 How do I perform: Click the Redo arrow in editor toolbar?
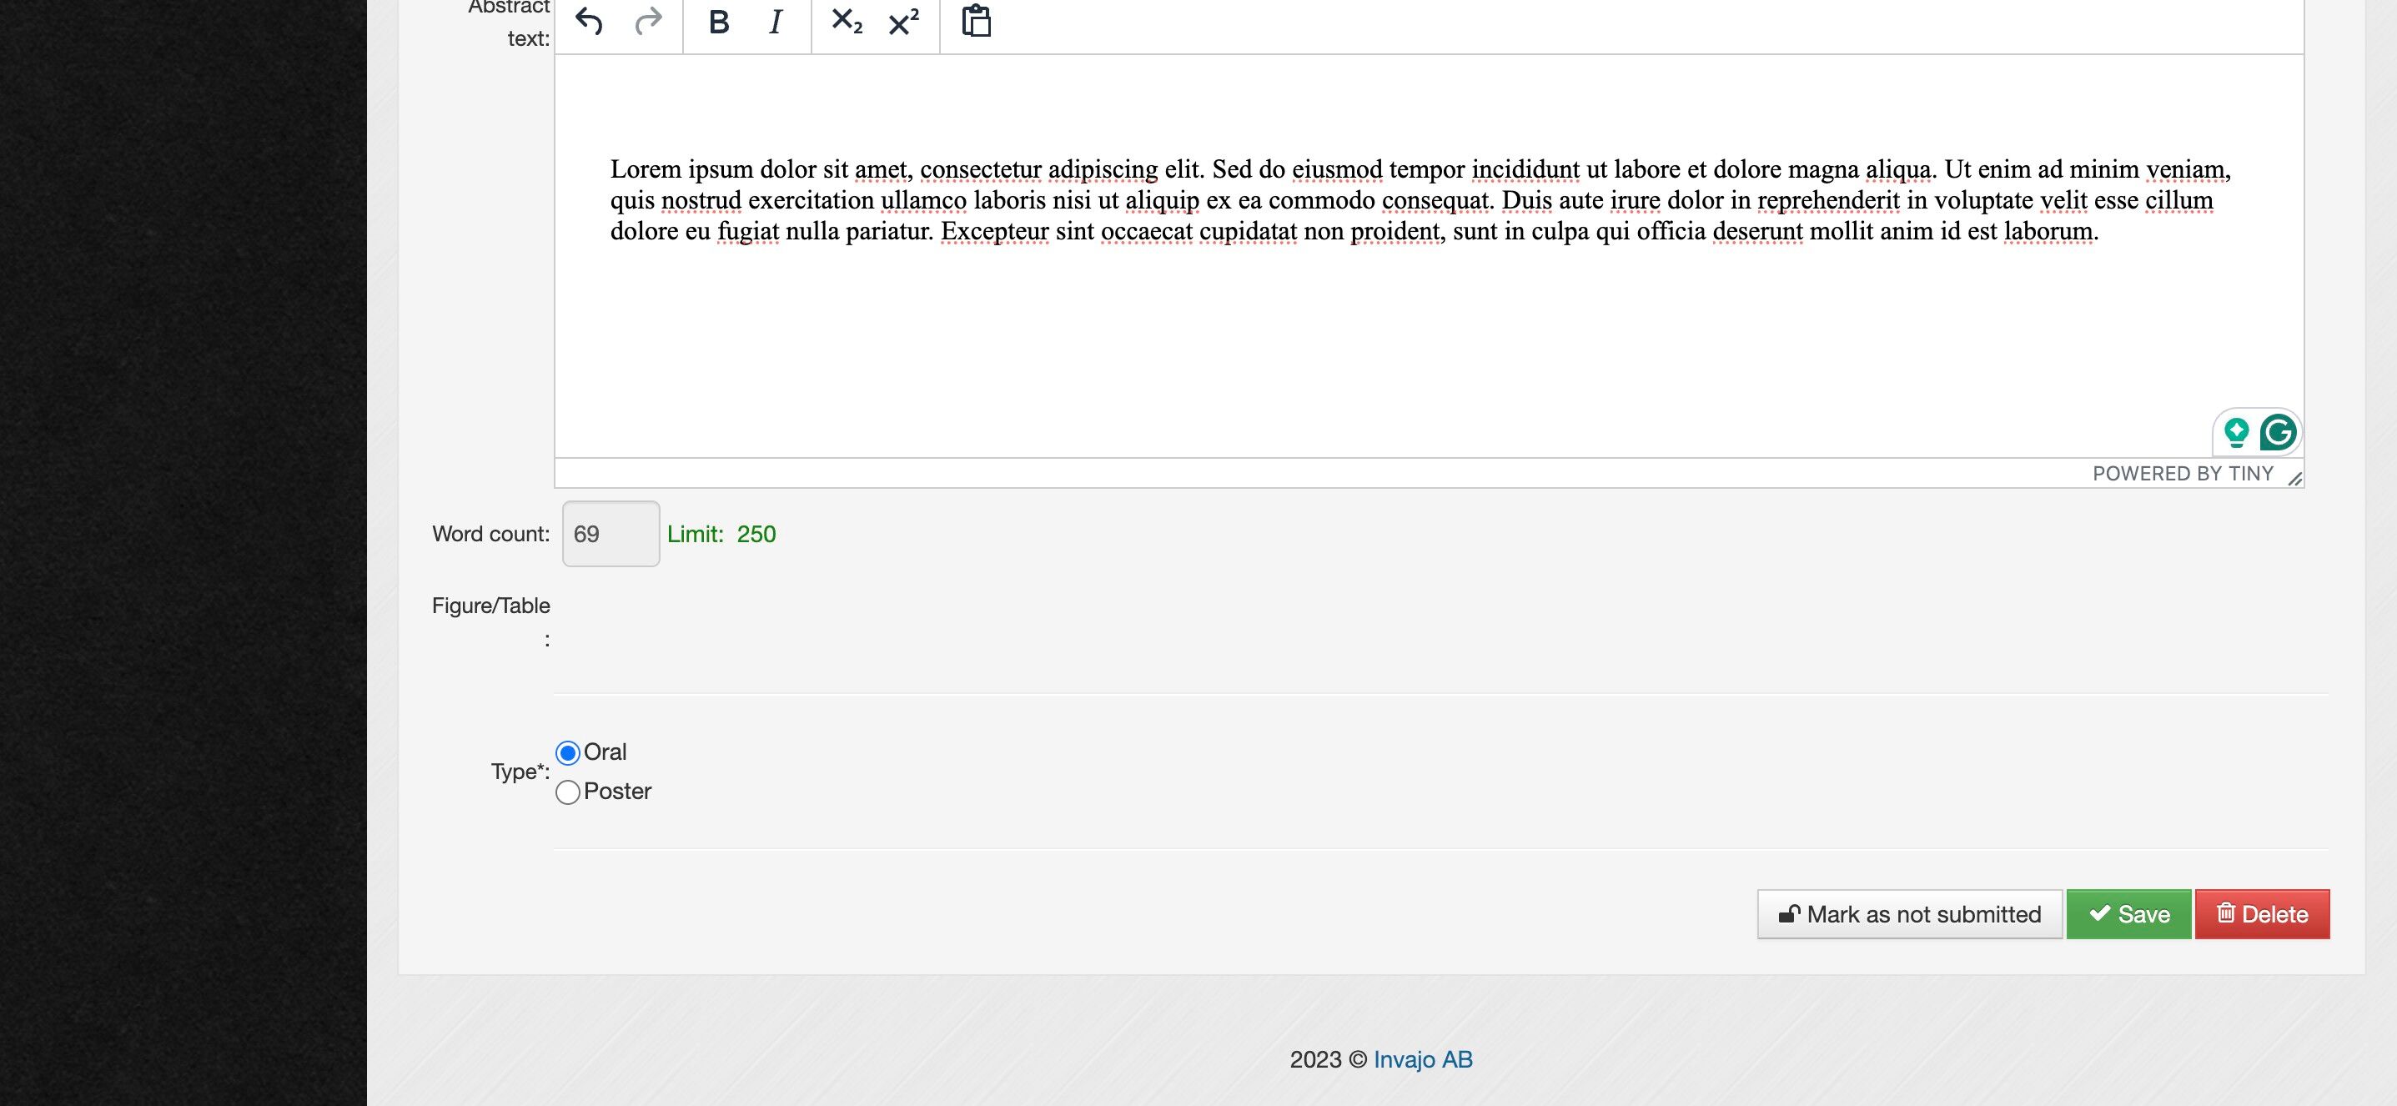(649, 21)
